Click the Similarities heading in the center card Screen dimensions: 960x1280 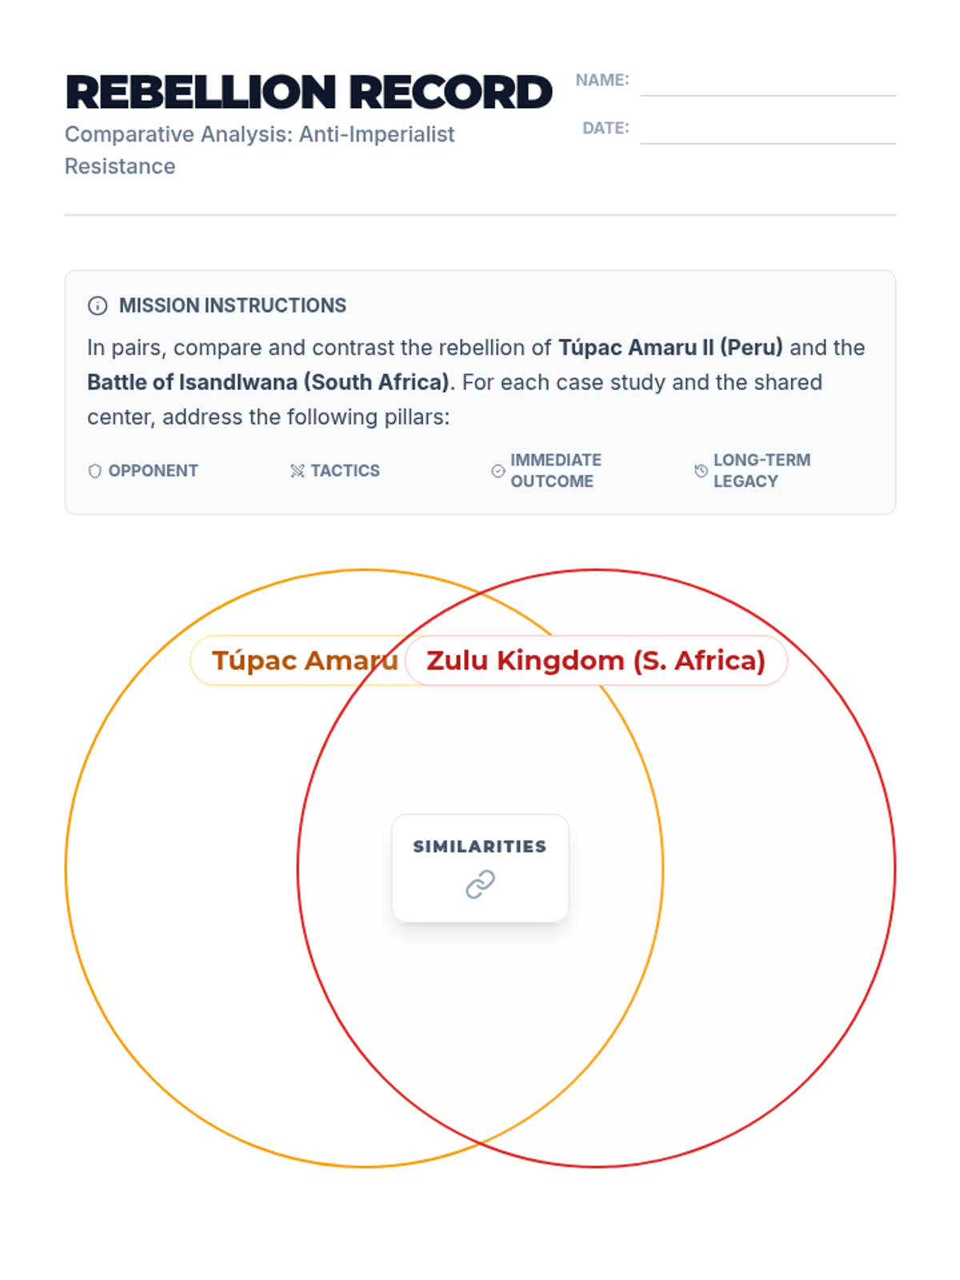(x=480, y=846)
